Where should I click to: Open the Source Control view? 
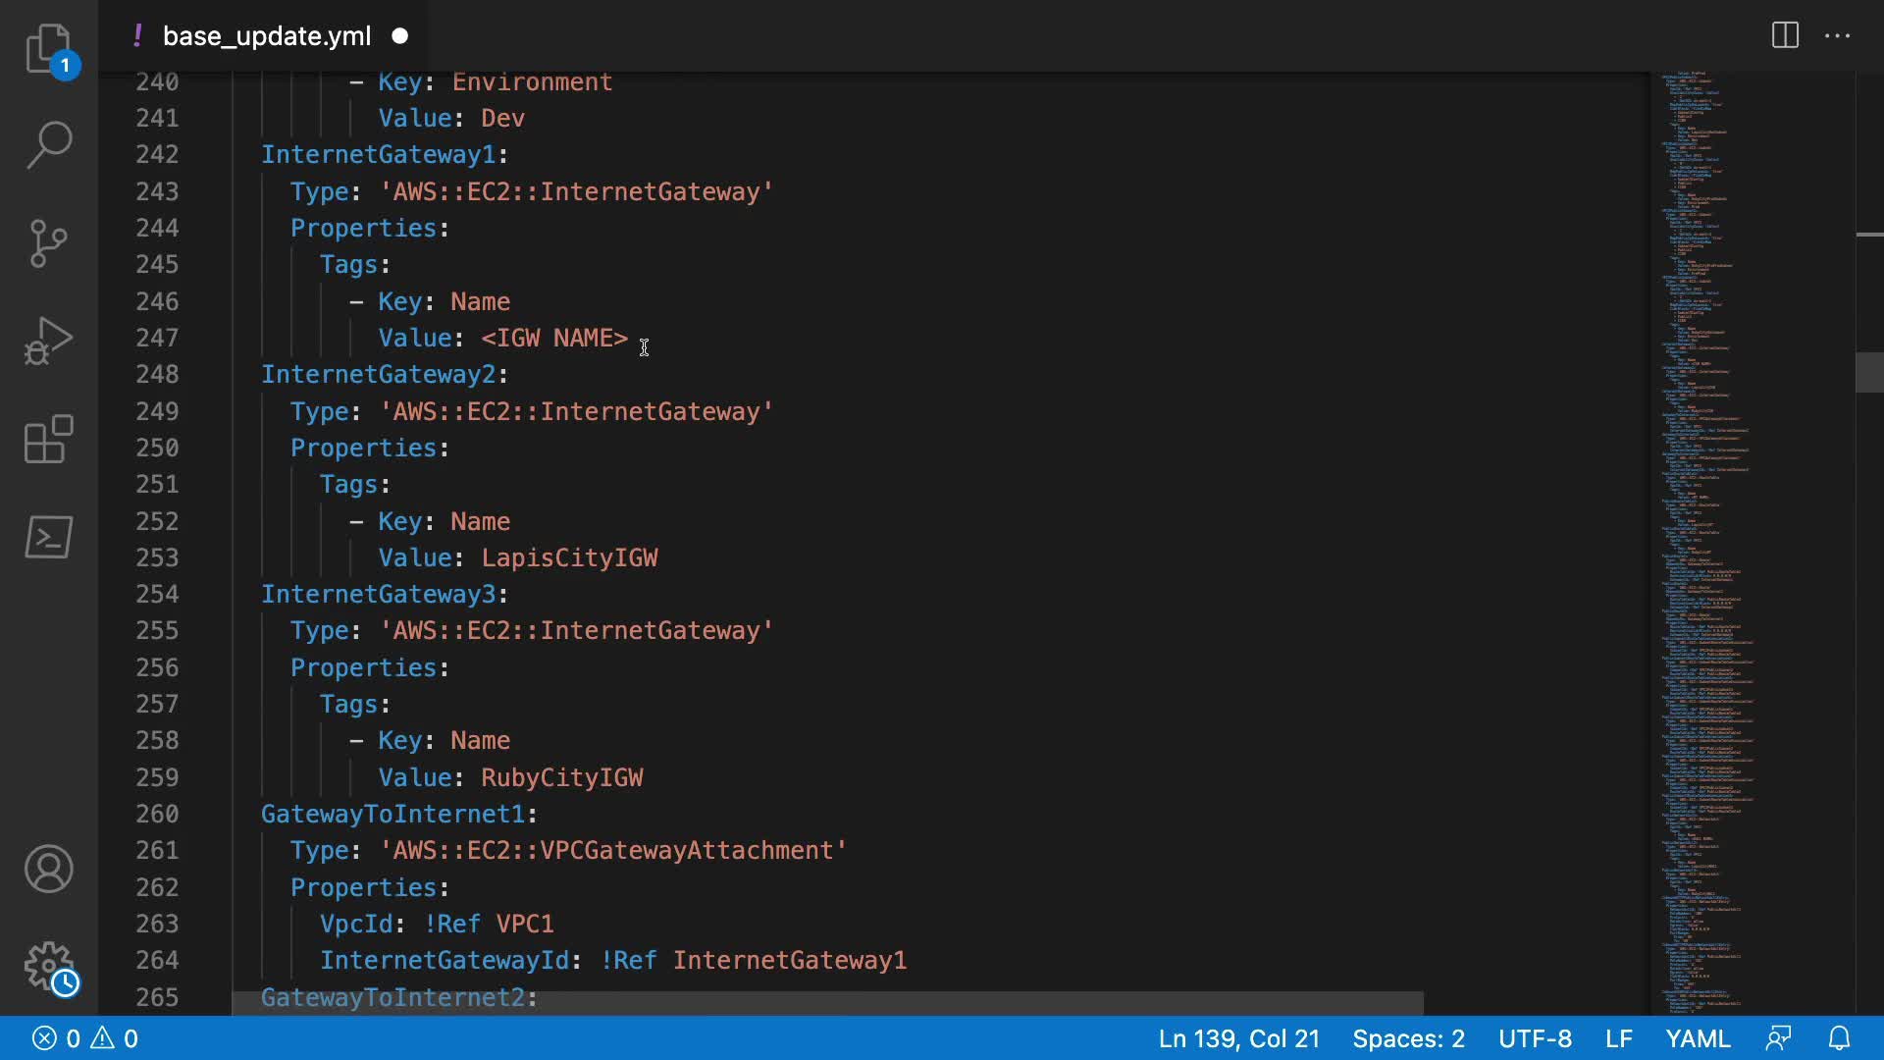[48, 243]
